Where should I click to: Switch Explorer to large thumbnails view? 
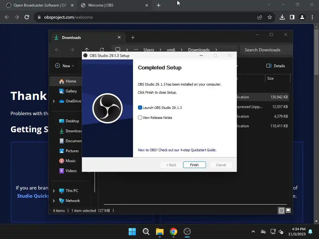[288, 211]
